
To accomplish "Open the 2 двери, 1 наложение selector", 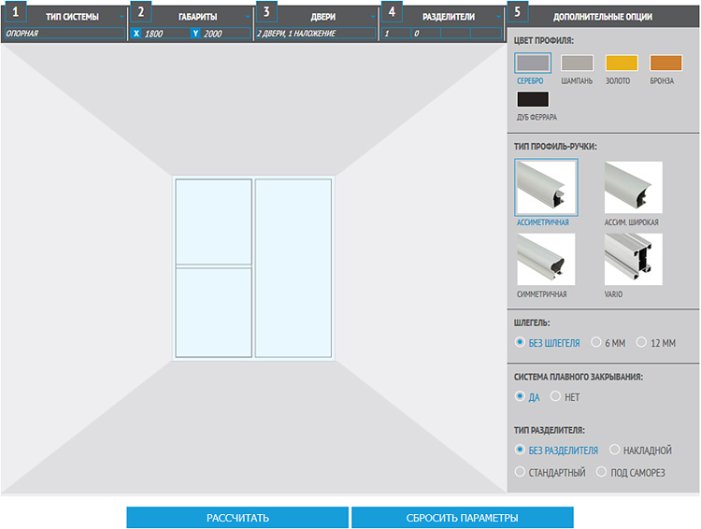I will click(316, 34).
